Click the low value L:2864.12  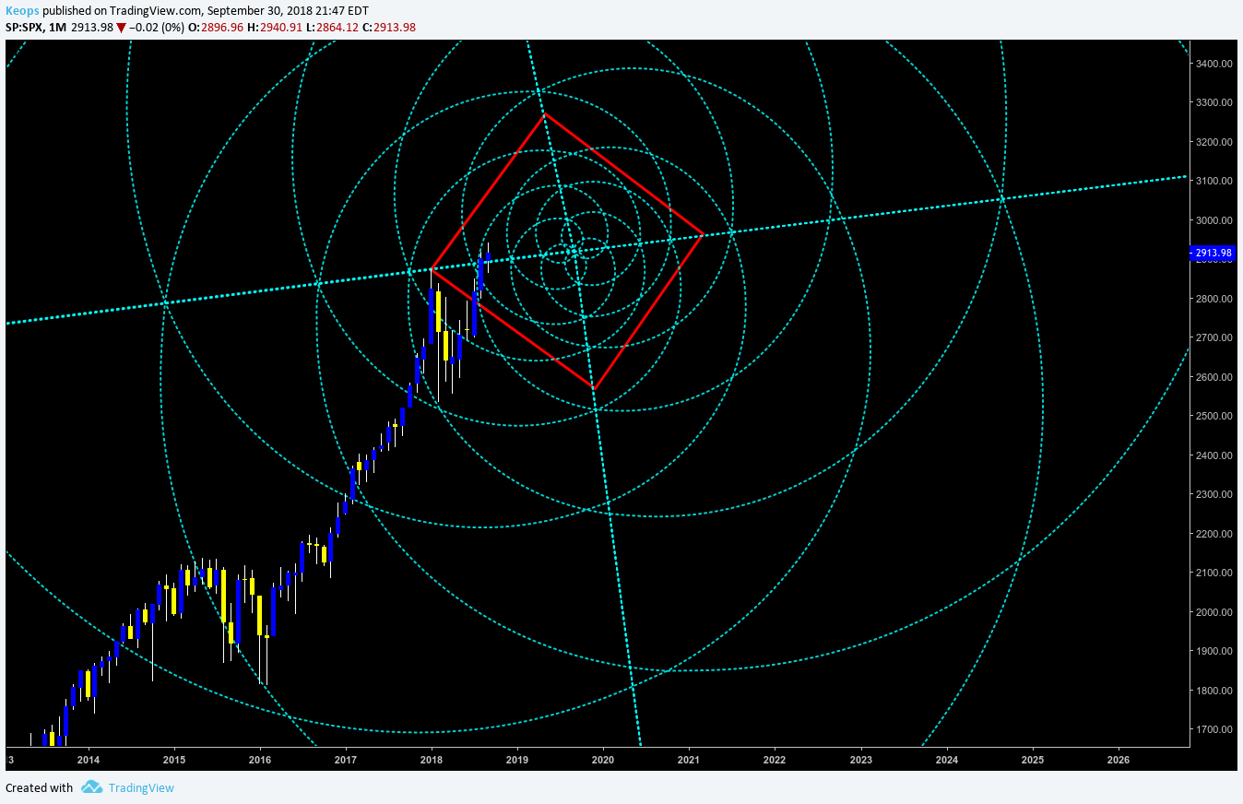(332, 28)
